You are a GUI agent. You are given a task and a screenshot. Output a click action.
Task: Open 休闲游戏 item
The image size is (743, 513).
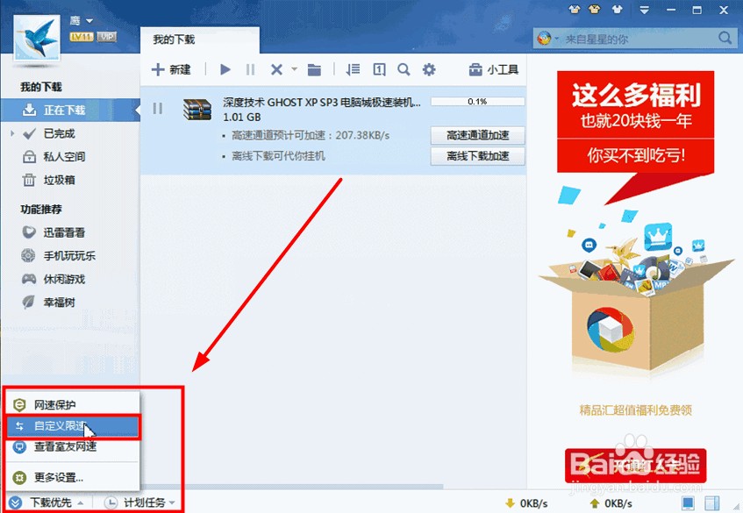[x=64, y=279]
